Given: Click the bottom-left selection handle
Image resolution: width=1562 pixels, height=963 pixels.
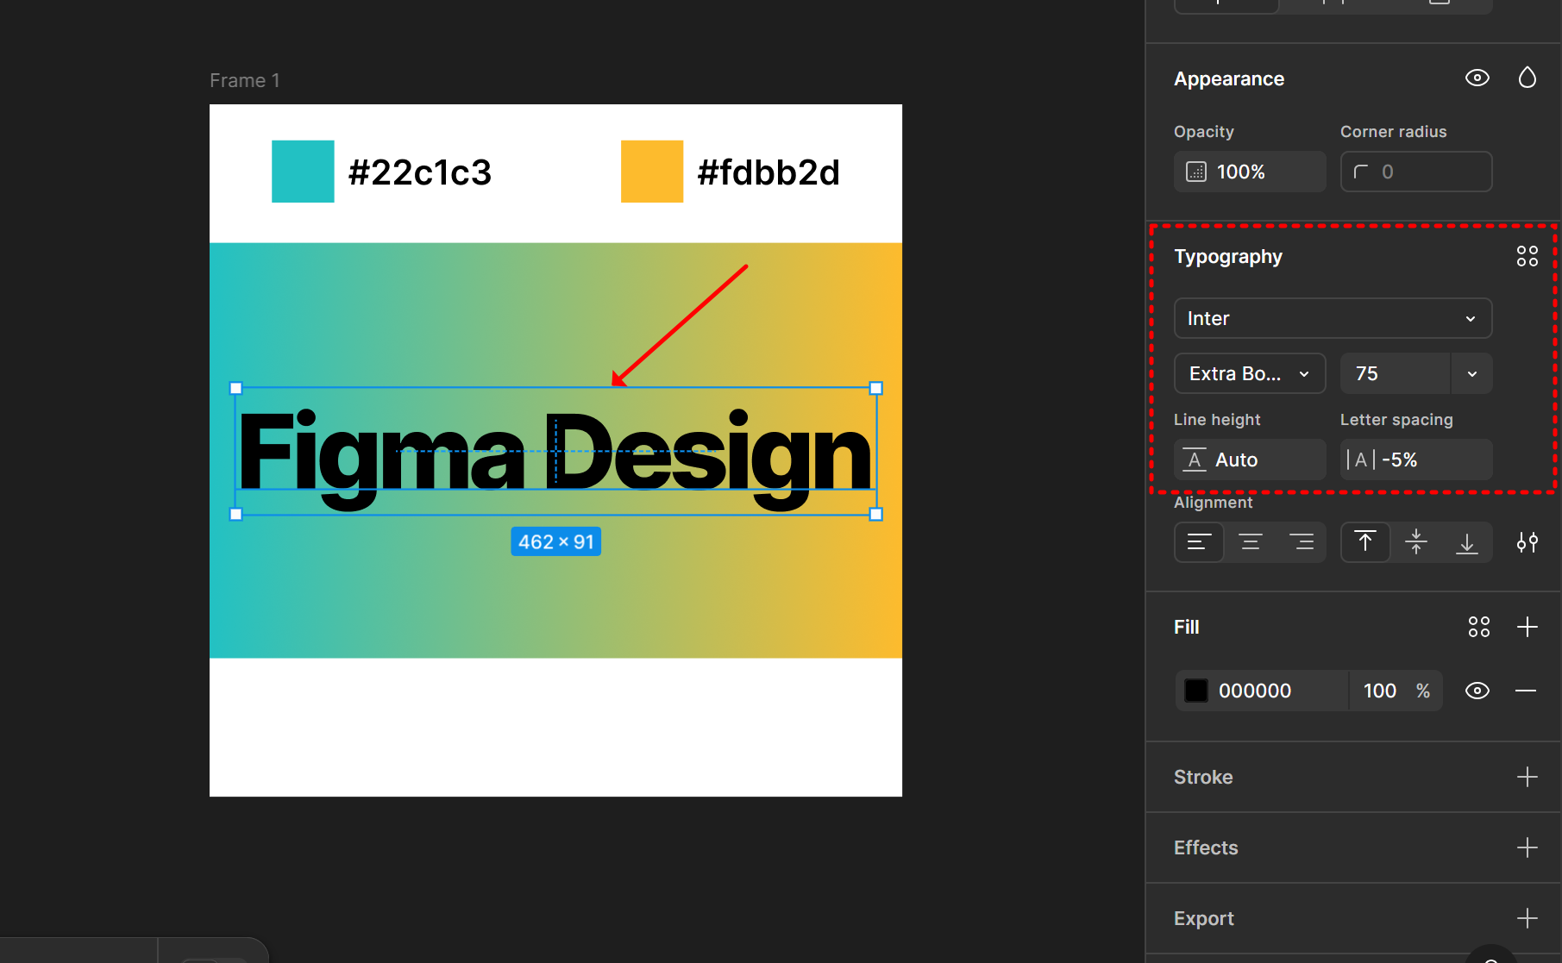Looking at the screenshot, I should click(x=236, y=514).
